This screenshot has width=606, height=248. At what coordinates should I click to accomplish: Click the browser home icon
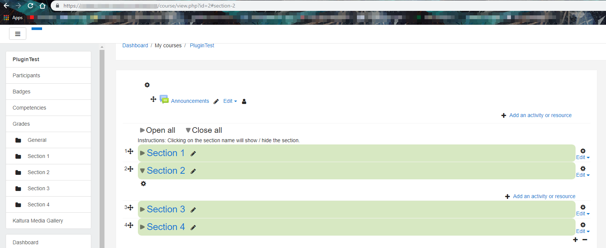coord(42,6)
